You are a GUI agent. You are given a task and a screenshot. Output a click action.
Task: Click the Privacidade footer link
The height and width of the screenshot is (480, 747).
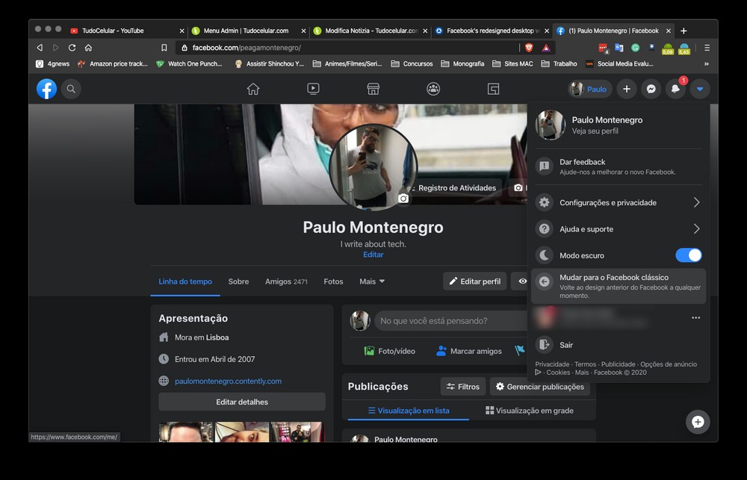pos(552,364)
